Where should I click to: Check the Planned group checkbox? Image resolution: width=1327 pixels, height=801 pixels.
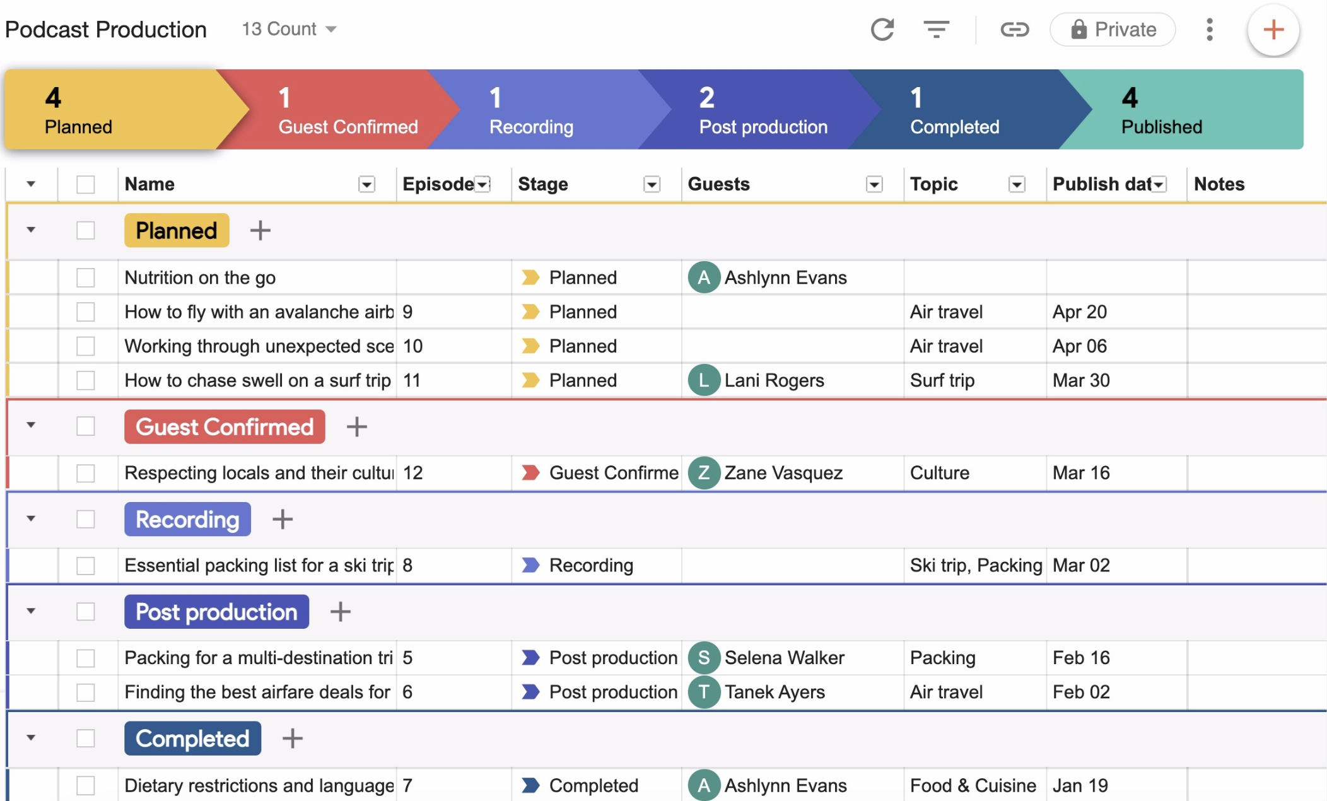coord(86,230)
